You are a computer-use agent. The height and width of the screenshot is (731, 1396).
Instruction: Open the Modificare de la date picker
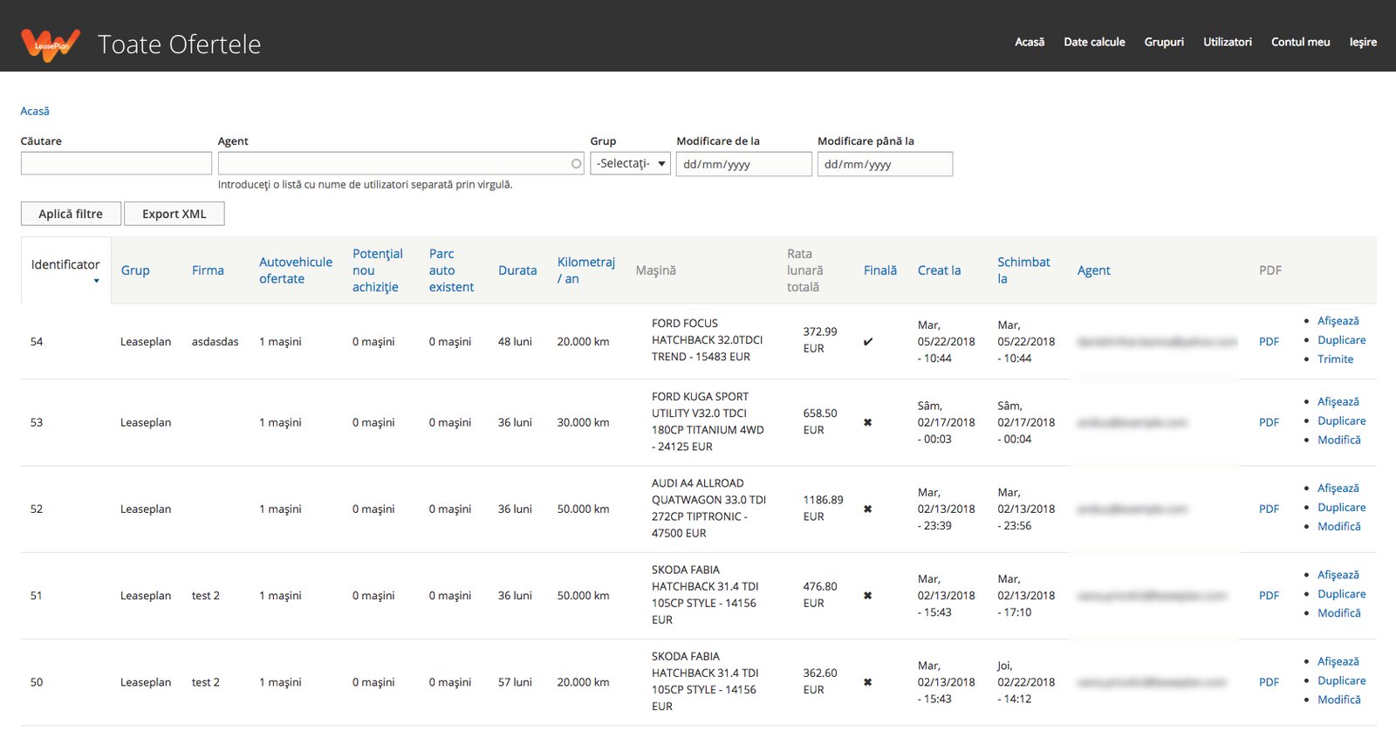coord(744,164)
